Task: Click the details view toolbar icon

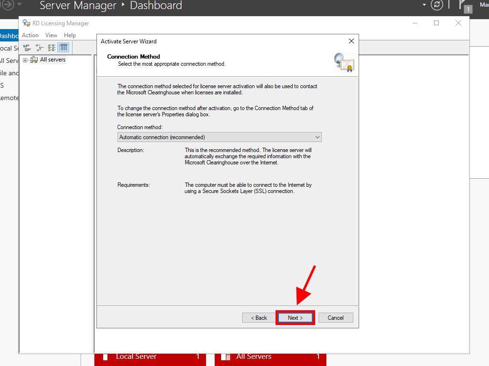Action: coord(64,48)
